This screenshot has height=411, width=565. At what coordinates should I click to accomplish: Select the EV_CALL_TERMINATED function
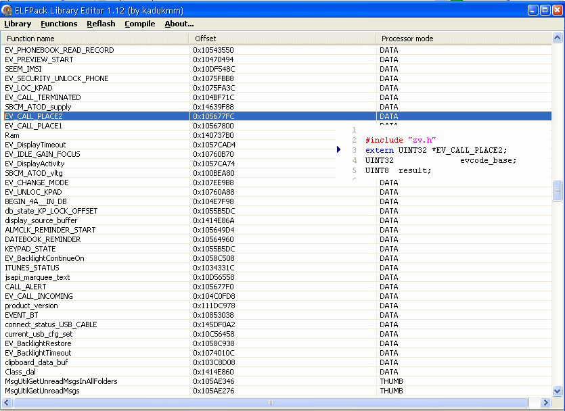[276, 97]
